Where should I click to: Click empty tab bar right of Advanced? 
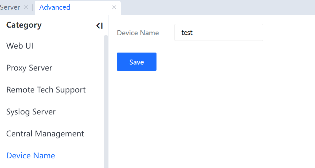click(x=217, y=7)
